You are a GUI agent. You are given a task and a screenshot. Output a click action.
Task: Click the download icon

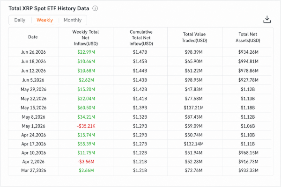click(267, 20)
